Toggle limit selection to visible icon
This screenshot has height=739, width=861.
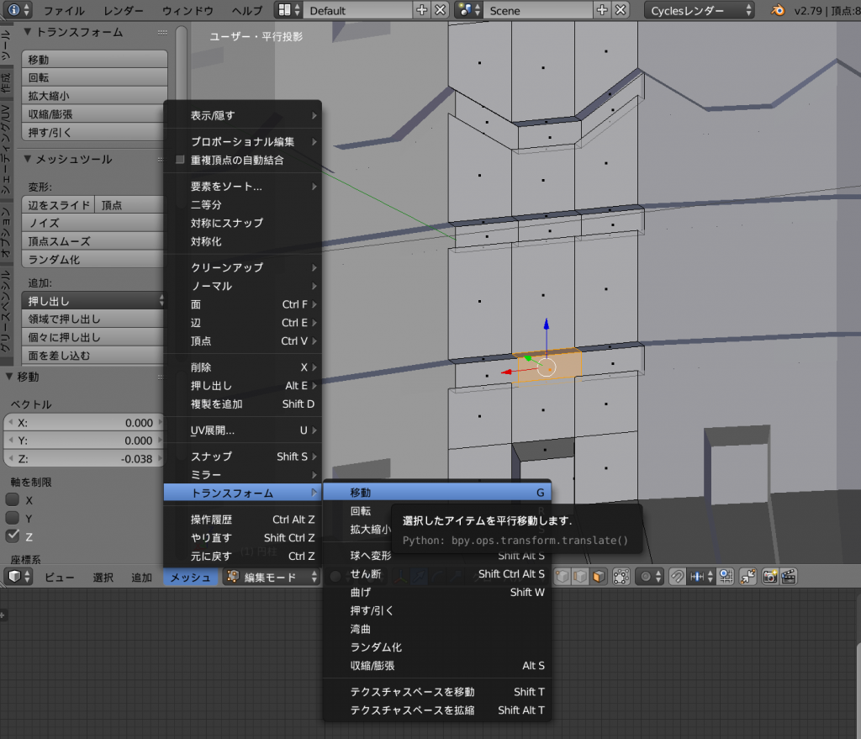tap(621, 577)
